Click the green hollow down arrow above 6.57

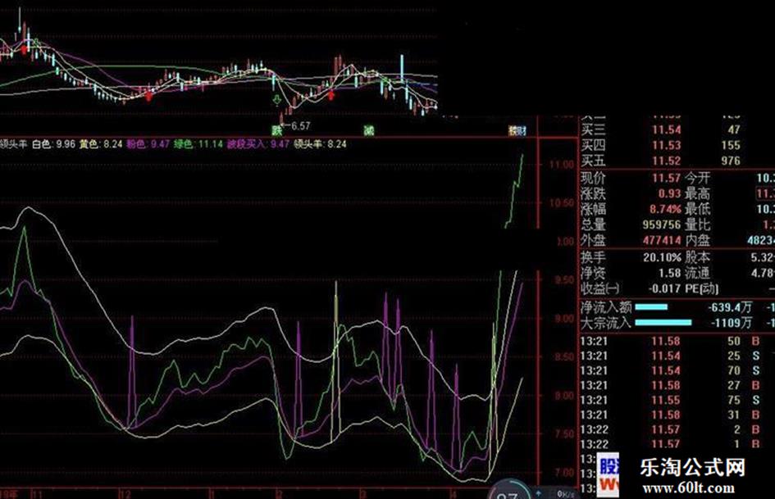(x=277, y=102)
